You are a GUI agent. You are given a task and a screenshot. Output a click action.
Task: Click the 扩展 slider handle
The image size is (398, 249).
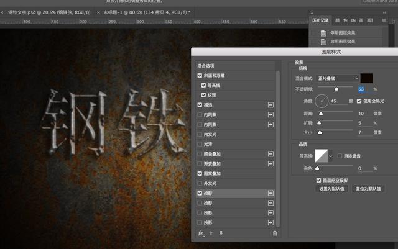point(319,123)
